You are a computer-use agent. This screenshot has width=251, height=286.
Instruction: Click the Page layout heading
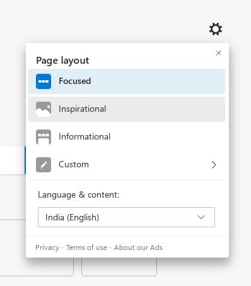coord(62,61)
